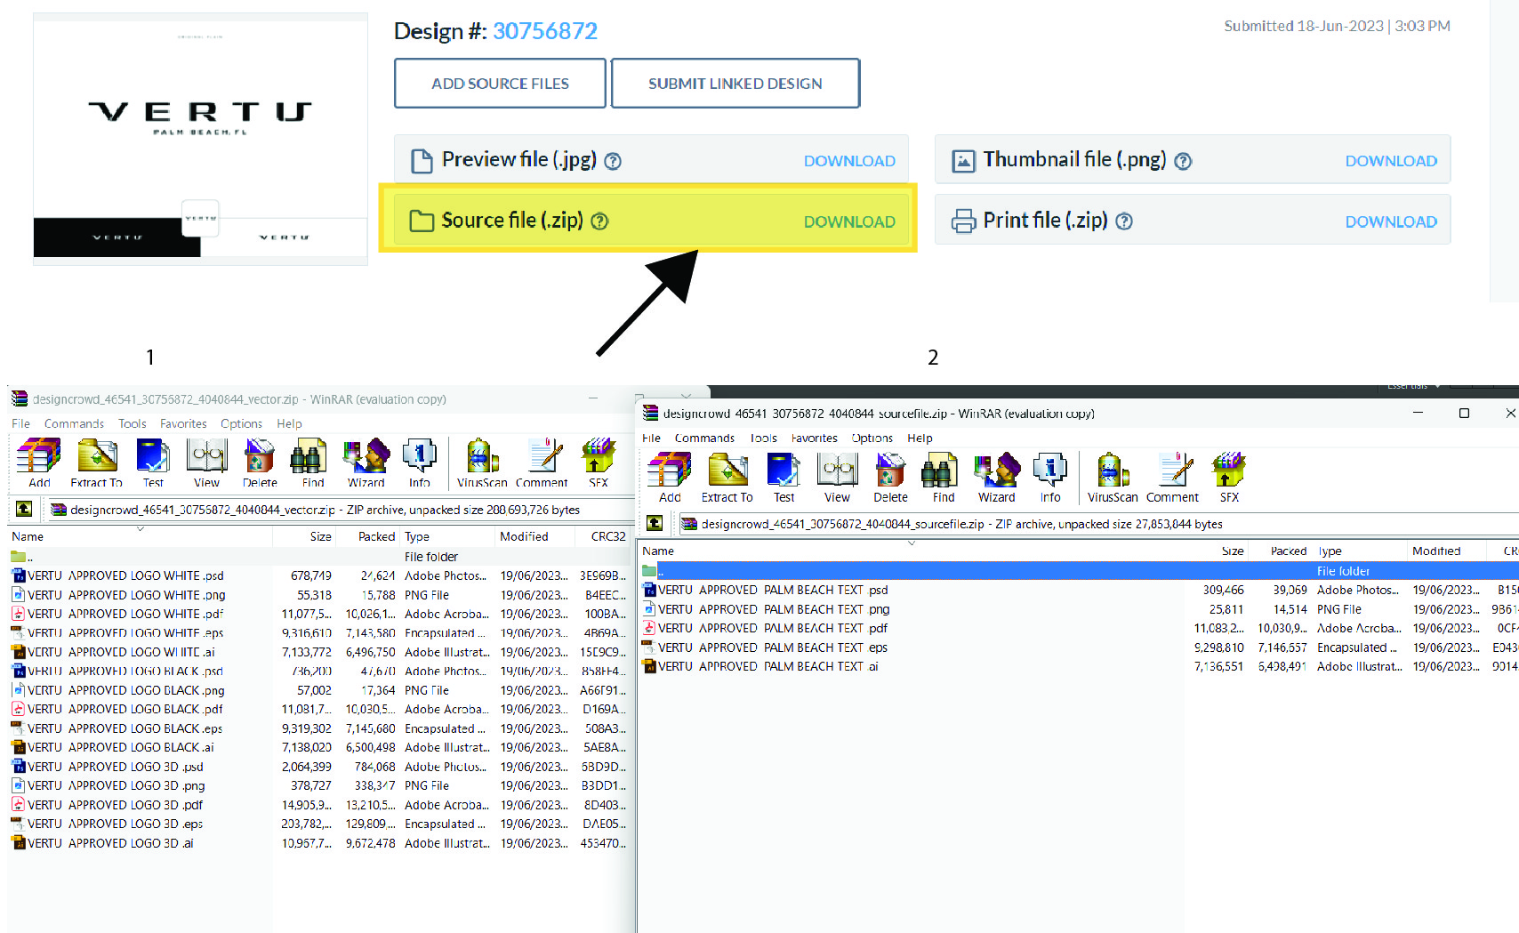Sort by Name column in vector.zip window
Image resolution: width=1519 pixels, height=933 pixels.
pos(140,536)
